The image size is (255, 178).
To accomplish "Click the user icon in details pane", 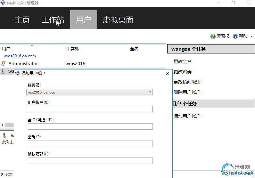I will click(4, 135).
